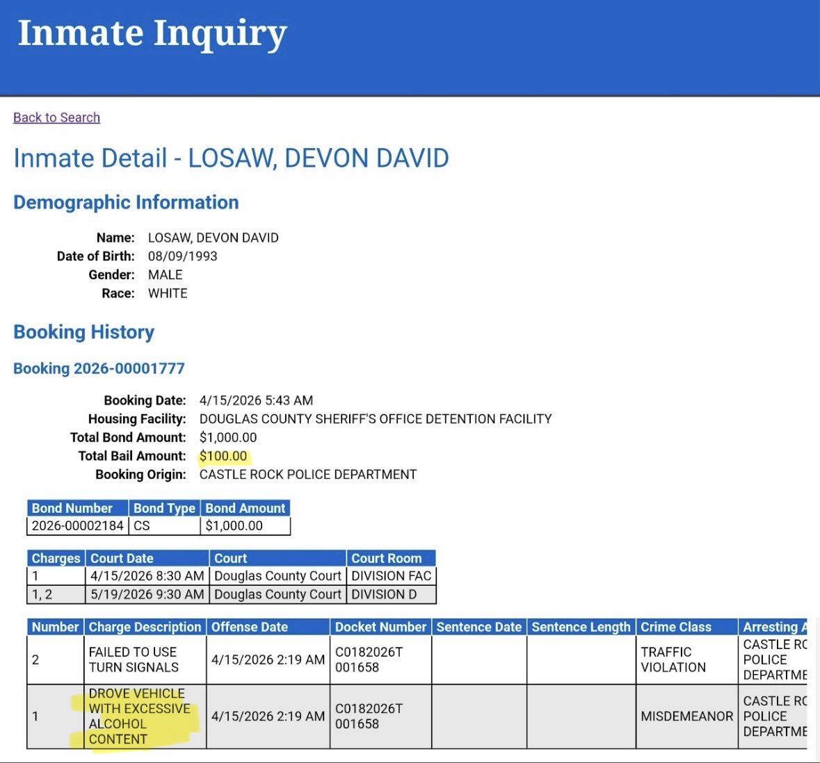The height and width of the screenshot is (763, 820).
Task: Click the bond table amount cell $1,000.00
Action: click(x=246, y=526)
